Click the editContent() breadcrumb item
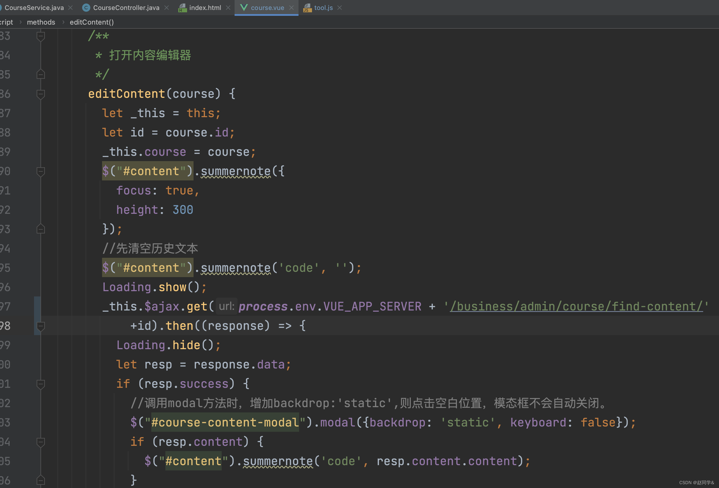 tap(91, 22)
